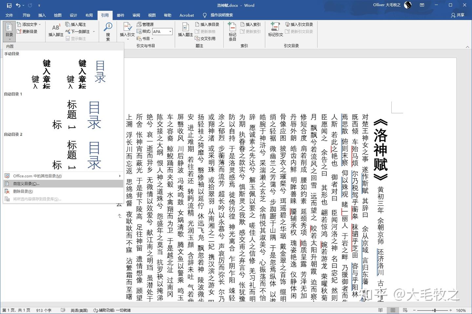Click the 操作说明搜索 search box
Viewport: 472px width, 314px height.
coord(218,15)
